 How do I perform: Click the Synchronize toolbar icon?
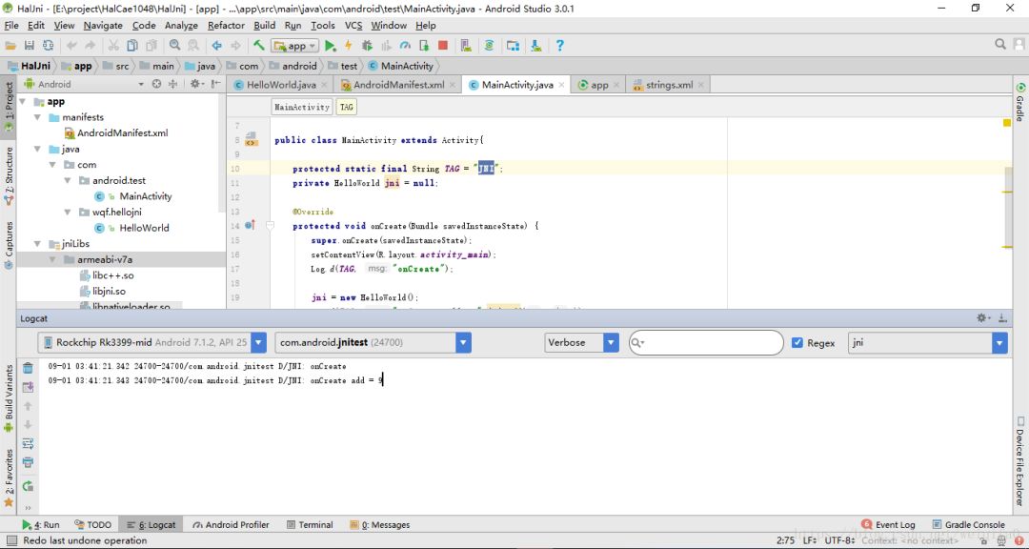point(48,46)
